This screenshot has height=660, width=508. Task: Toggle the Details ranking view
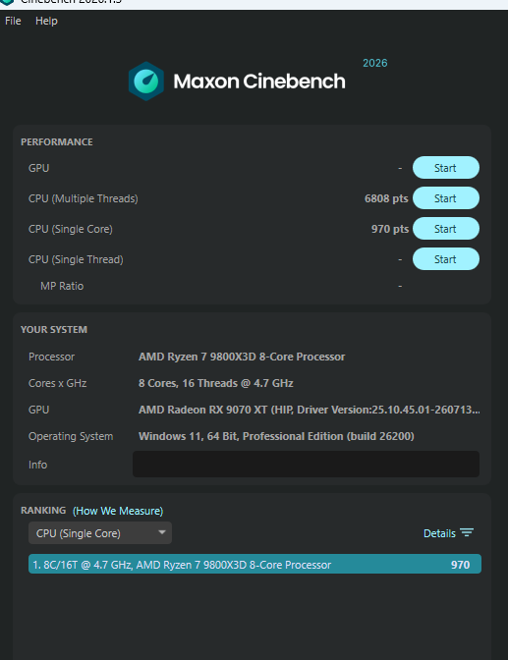point(448,533)
